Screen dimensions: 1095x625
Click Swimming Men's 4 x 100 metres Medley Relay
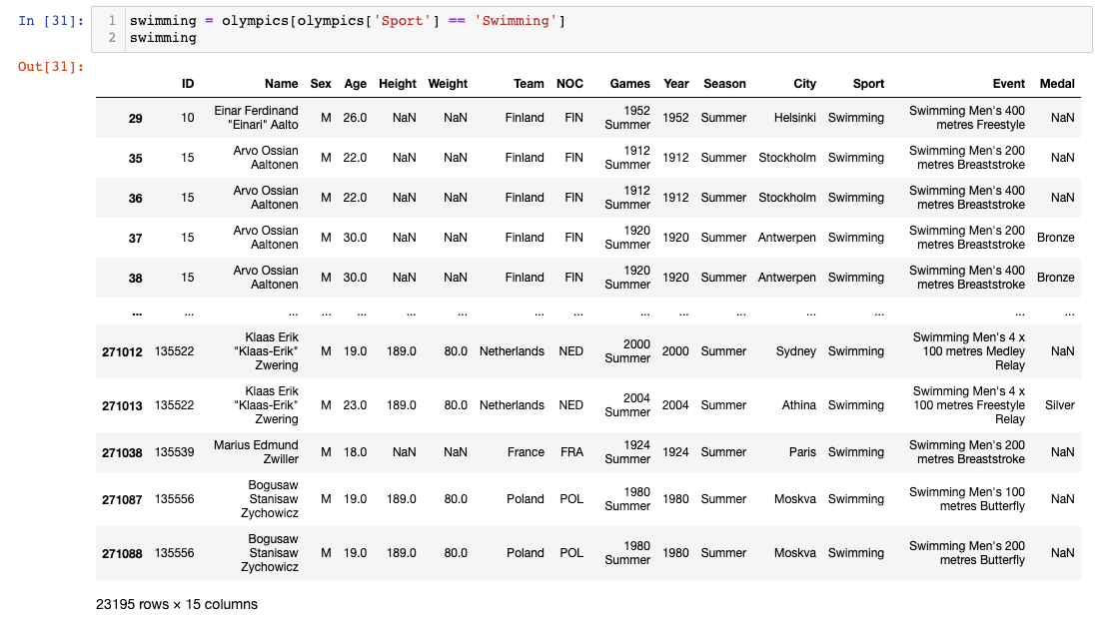(x=969, y=351)
